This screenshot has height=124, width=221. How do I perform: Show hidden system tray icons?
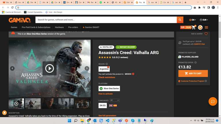click(191, 121)
